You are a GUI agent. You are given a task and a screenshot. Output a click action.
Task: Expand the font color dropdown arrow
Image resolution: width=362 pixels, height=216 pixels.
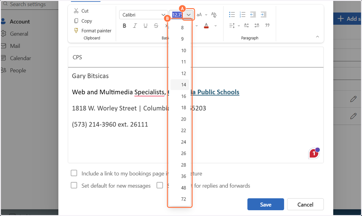(x=216, y=26)
